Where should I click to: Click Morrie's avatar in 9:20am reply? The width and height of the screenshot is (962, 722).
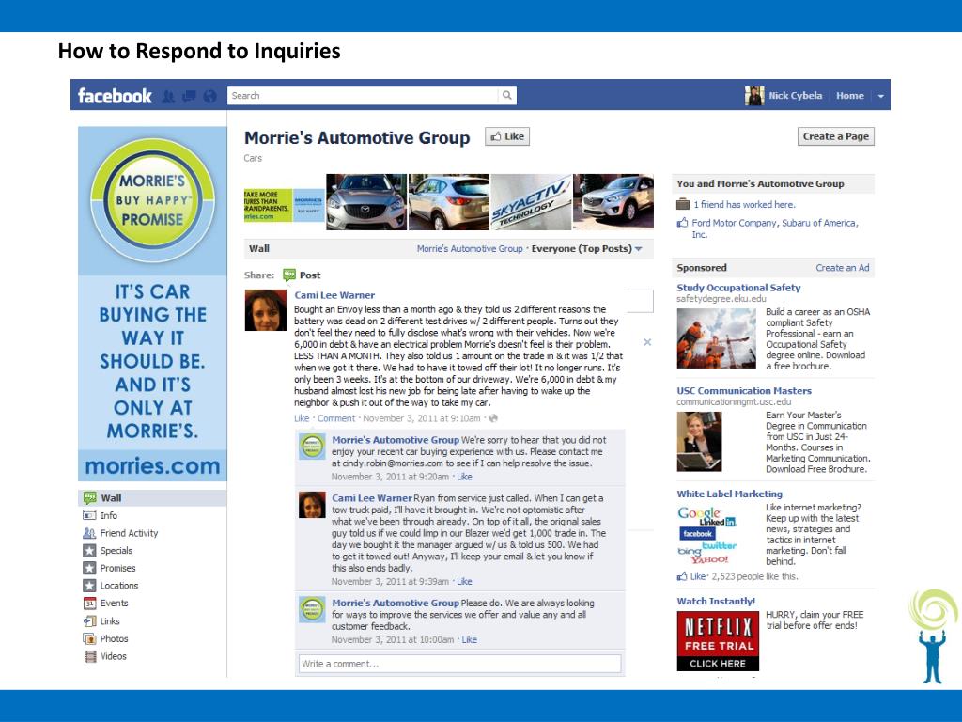click(312, 447)
